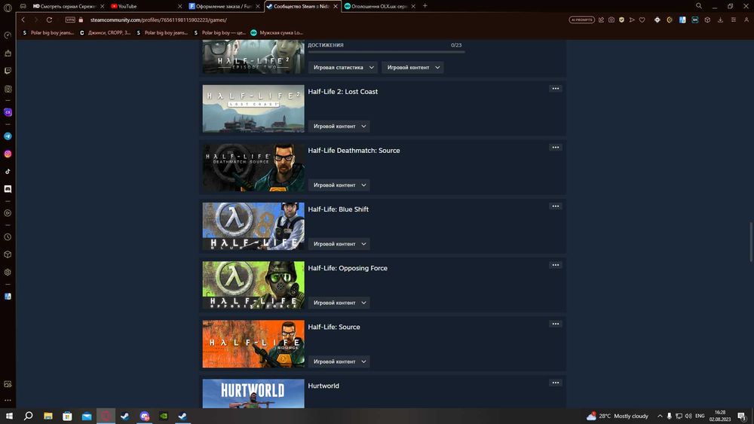Viewport: 754px width, 424px height.
Task: Expand Игровой контент for Half-Life: Opposing Force
Action: coord(339,303)
